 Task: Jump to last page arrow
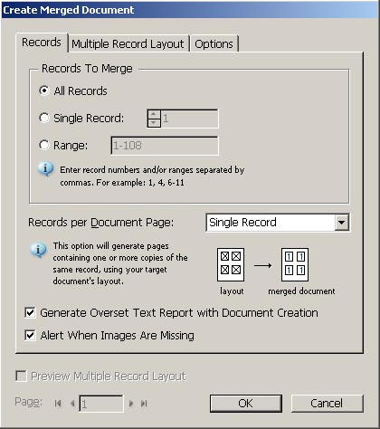(x=144, y=404)
